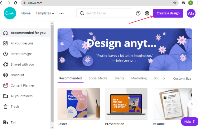The height and width of the screenshot is (129, 198).
Task: Click the canva.com address bar
Action: tap(99, 3)
